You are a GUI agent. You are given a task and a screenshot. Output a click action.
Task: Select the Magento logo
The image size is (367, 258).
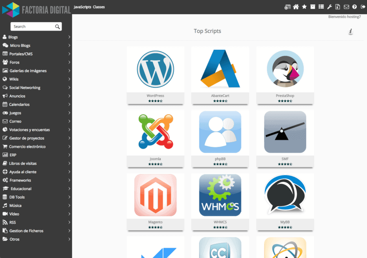click(155, 195)
